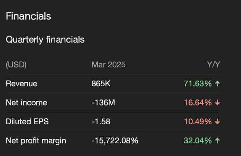Click the Revenue row label

tap(21, 84)
